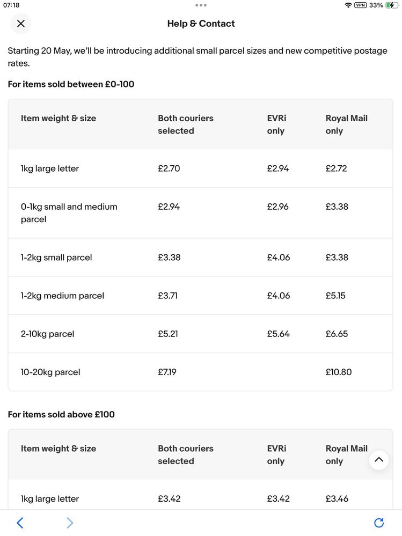
Task: Tap the 'For items sold above £100' heading
Action: pyautogui.click(x=61, y=414)
